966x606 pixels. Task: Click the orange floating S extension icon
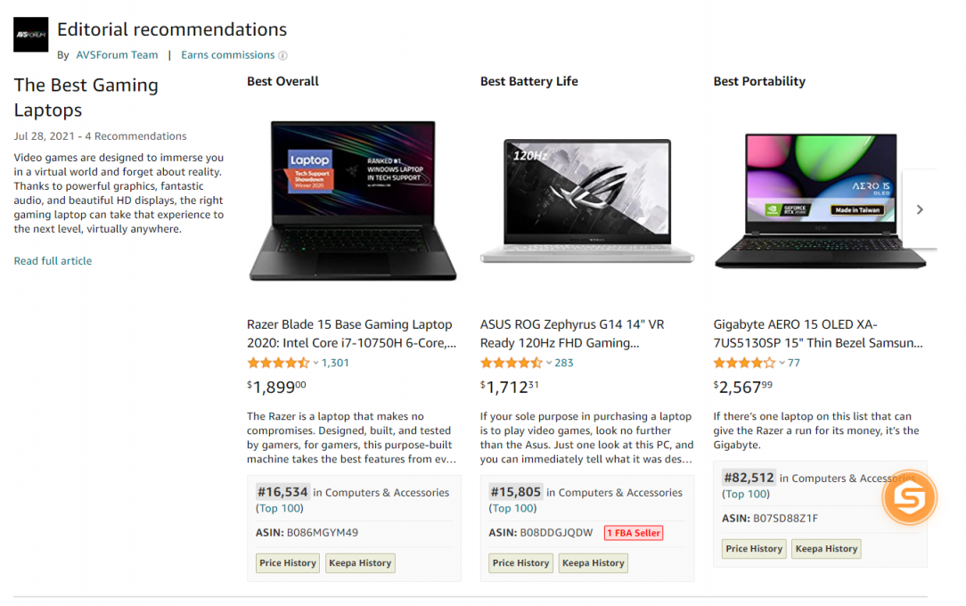(x=909, y=497)
